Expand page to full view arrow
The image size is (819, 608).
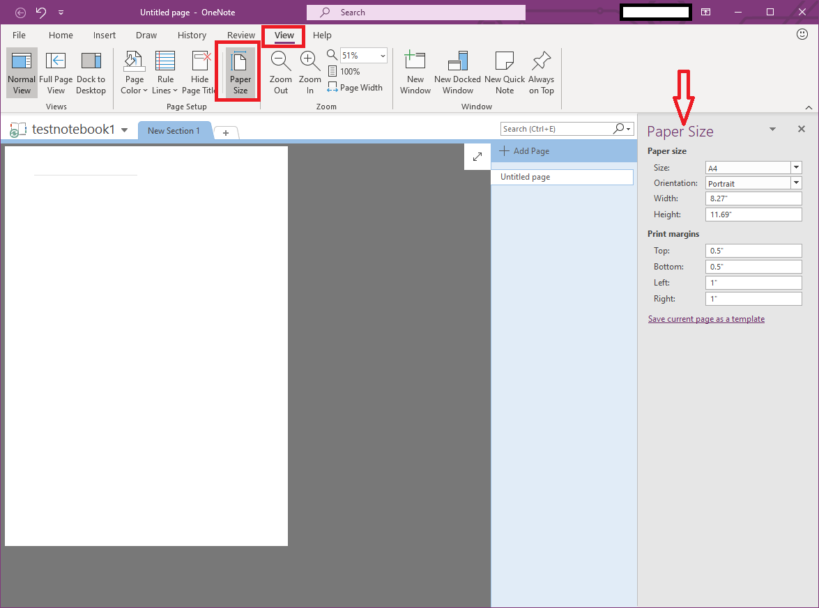477,157
